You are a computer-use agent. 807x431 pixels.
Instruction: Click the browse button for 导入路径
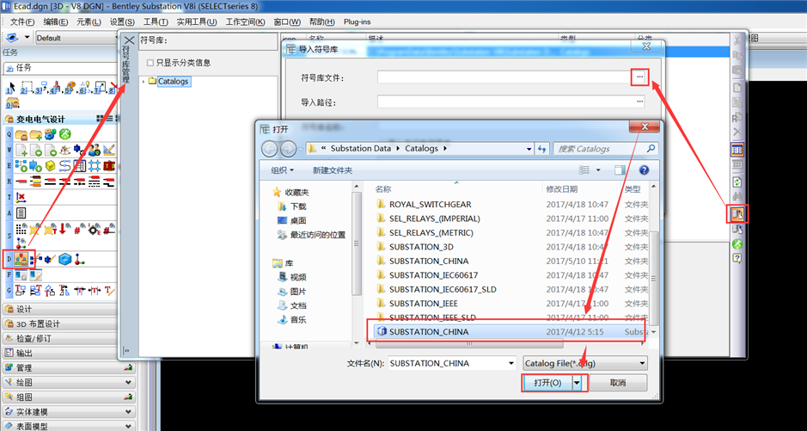639,102
